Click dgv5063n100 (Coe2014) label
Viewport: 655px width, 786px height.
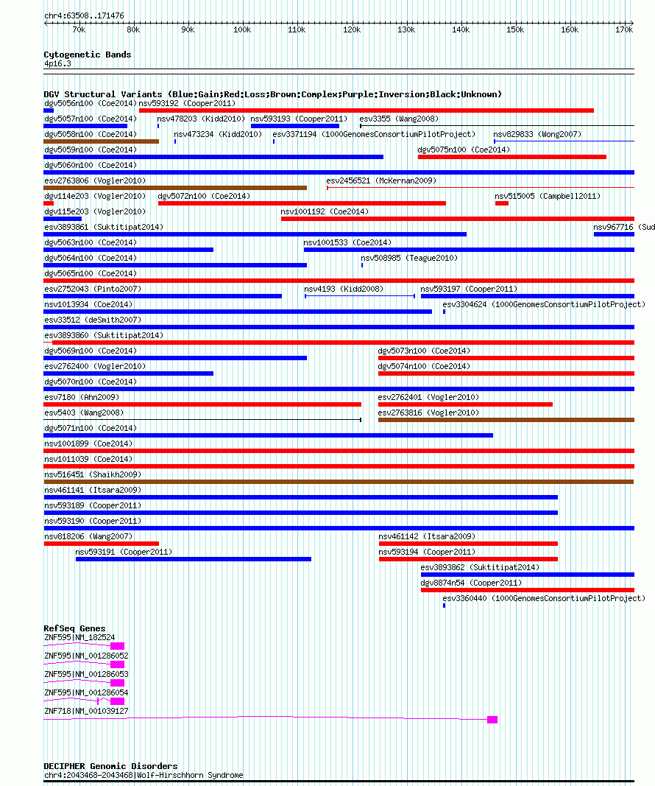pos(91,243)
